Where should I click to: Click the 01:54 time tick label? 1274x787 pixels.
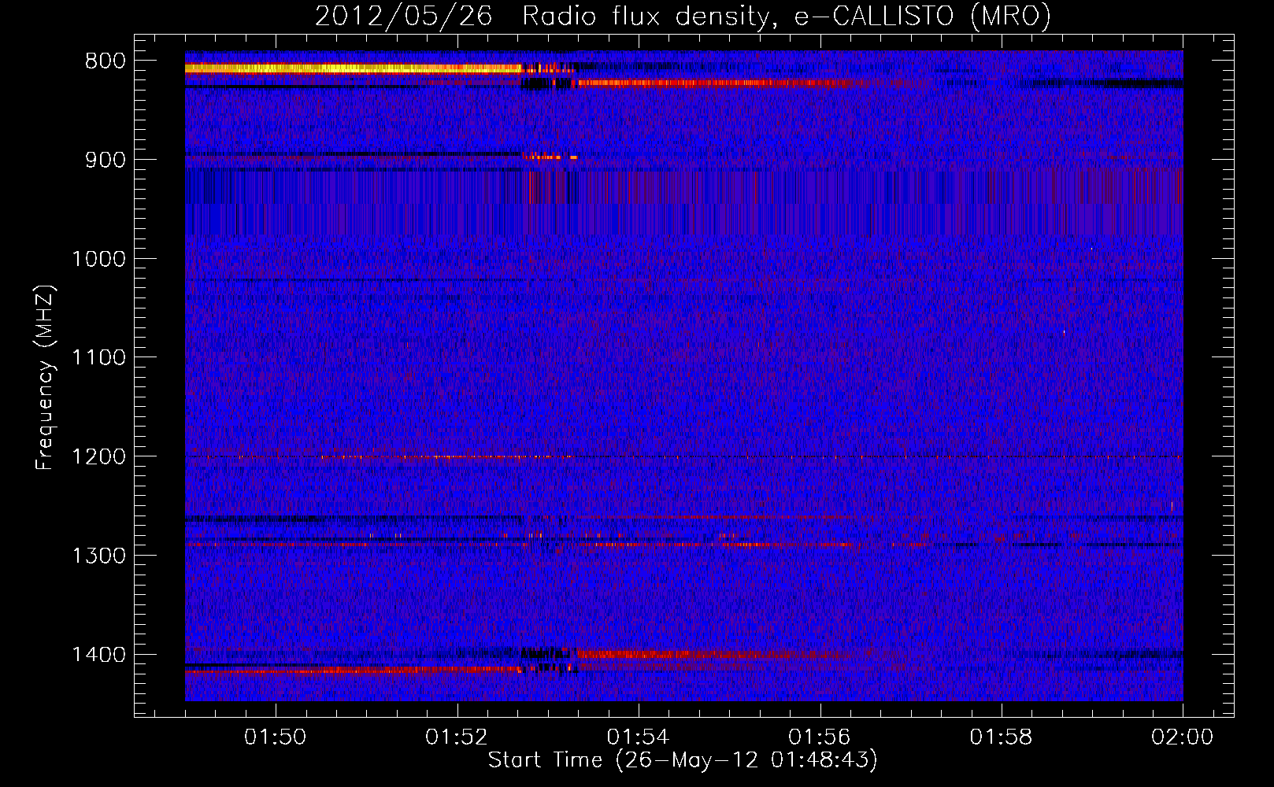[639, 737]
